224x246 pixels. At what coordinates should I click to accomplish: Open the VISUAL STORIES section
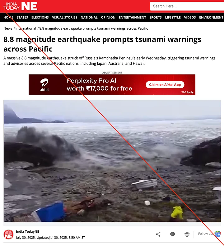65,17
